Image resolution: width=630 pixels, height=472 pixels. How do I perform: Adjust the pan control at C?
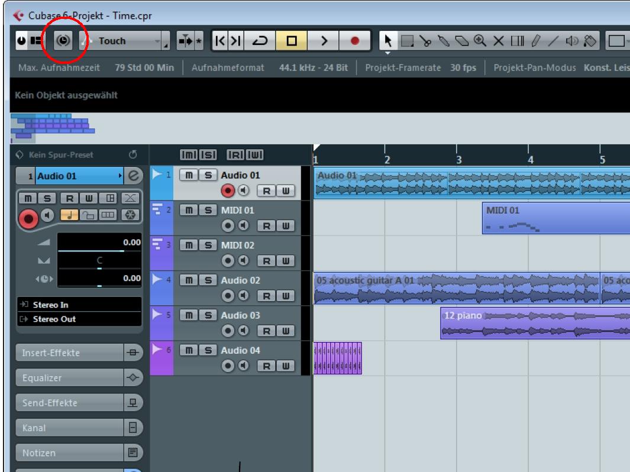point(99,261)
